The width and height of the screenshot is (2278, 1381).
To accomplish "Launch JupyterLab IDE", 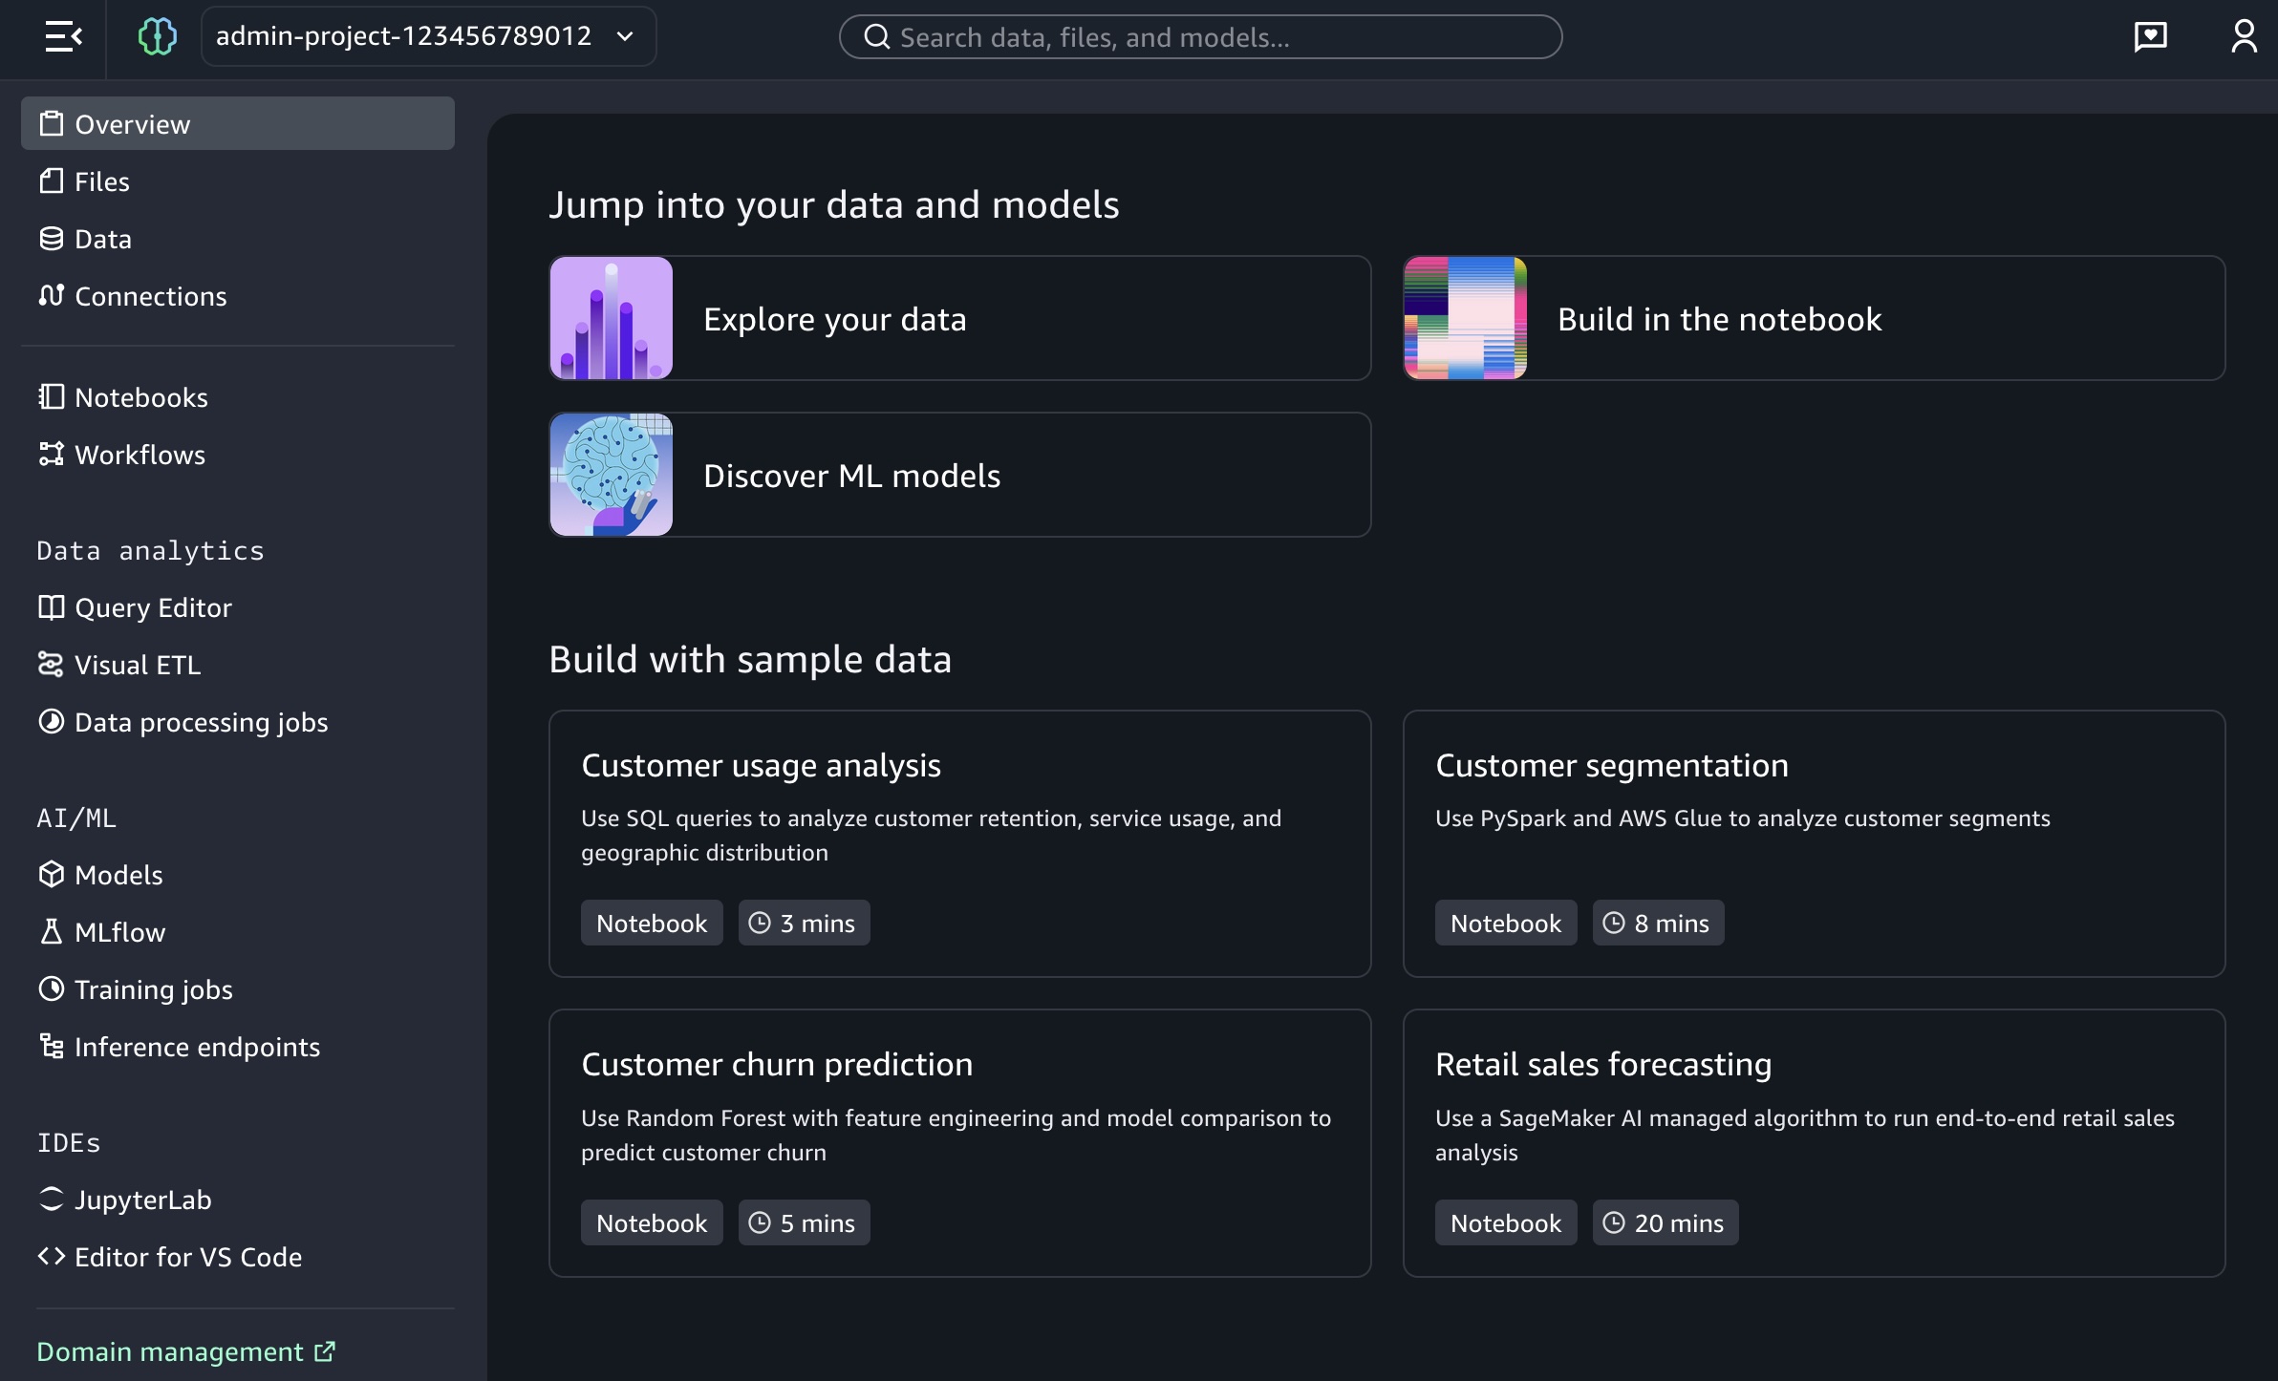I will tap(142, 1200).
